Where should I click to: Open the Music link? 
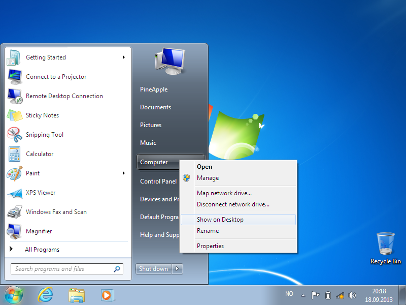[x=148, y=143]
